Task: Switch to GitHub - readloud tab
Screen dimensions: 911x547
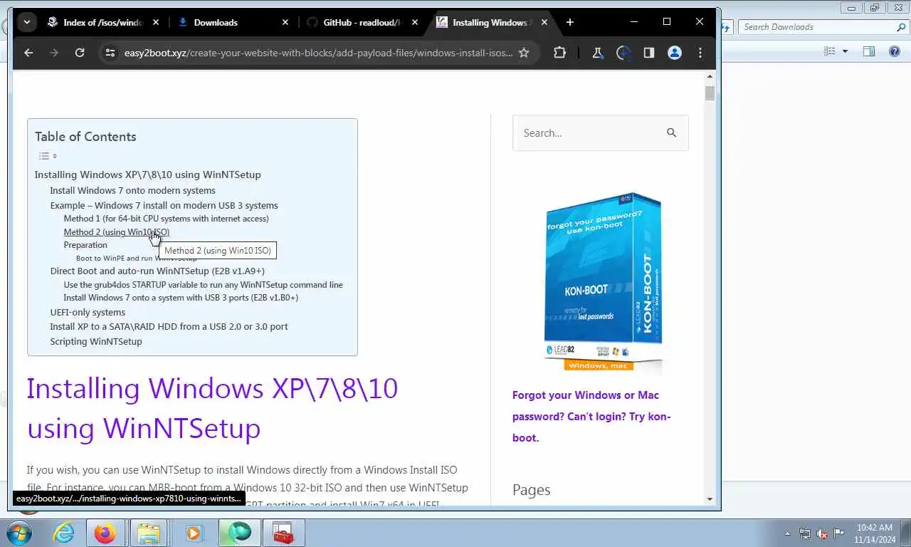Action: click(x=362, y=22)
